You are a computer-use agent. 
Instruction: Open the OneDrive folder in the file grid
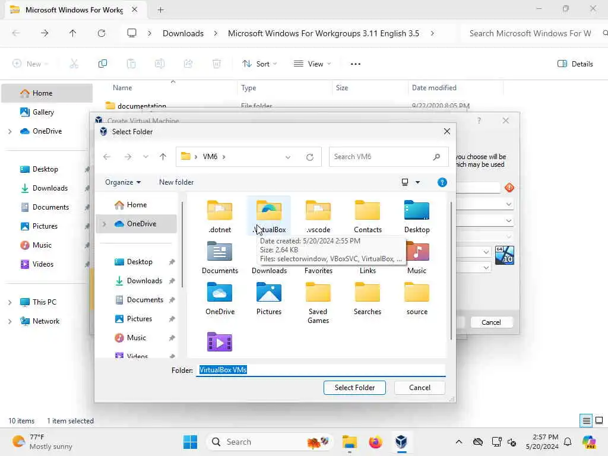pyautogui.click(x=220, y=299)
